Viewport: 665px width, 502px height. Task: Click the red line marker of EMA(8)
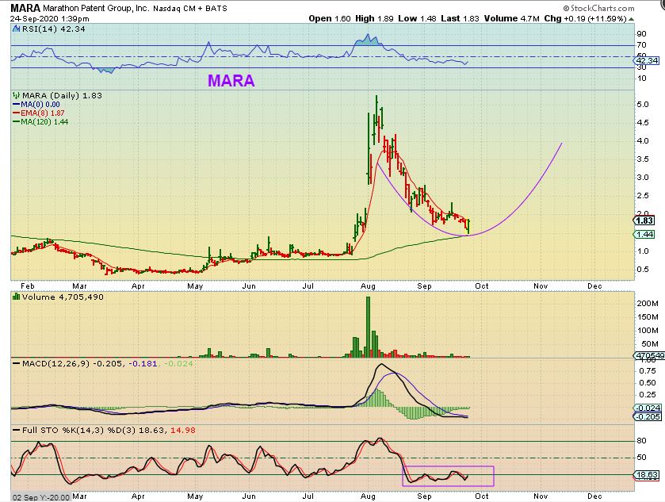17,113
